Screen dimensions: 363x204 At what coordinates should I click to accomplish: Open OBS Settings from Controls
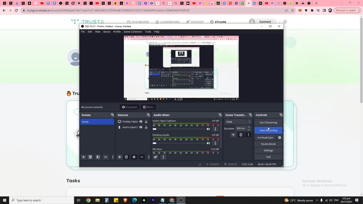pos(268,150)
